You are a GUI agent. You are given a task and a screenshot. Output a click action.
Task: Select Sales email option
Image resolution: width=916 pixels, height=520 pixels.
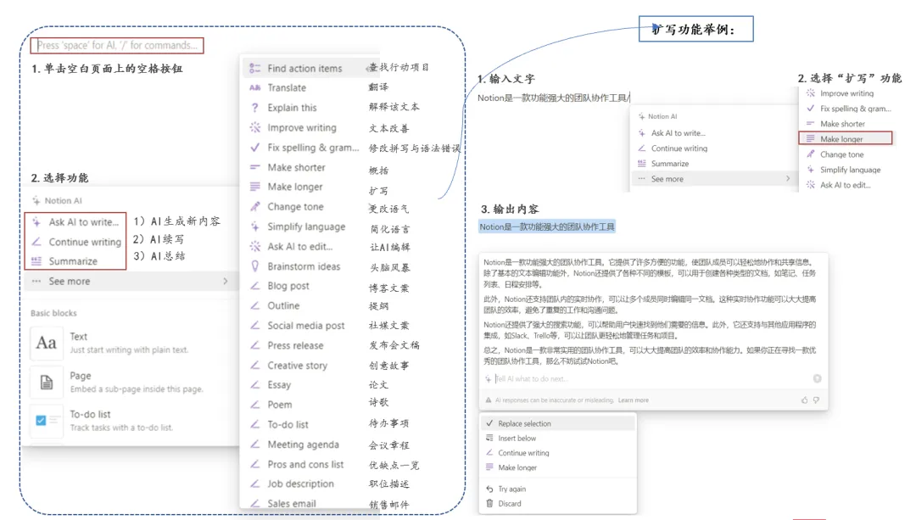pos(292,503)
